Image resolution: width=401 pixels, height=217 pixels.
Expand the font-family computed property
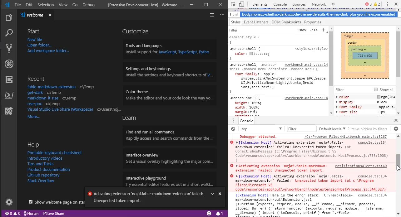point(337,107)
